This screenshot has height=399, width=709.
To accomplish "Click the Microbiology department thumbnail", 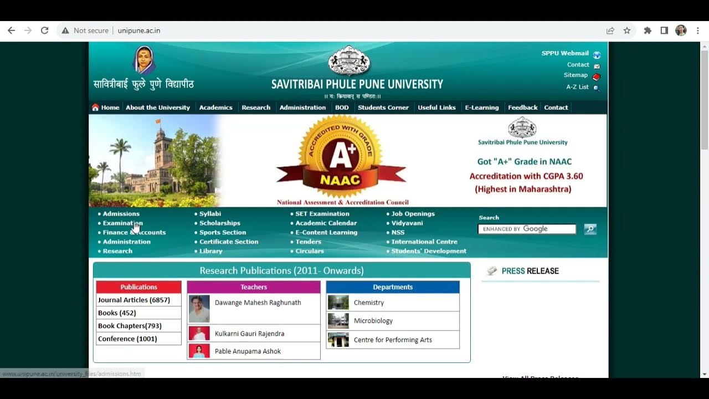I will tap(338, 321).
